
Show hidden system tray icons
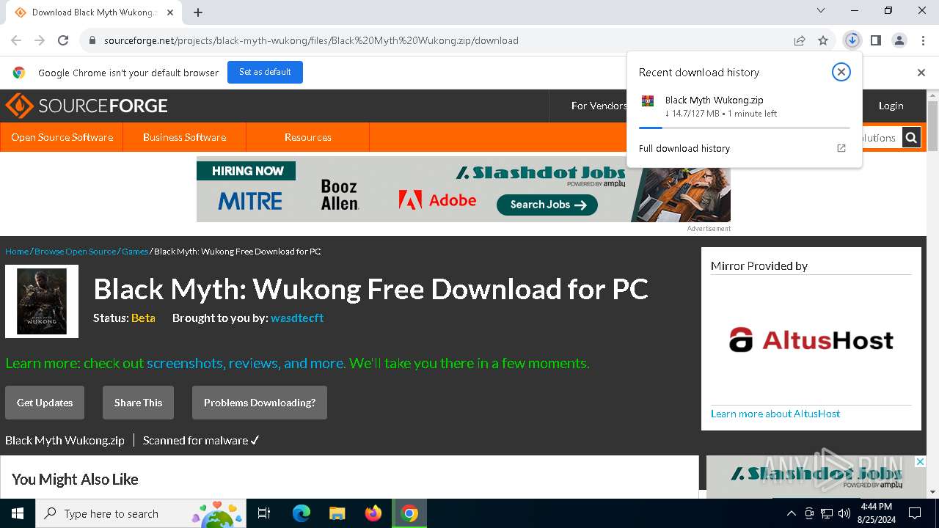coord(791,513)
